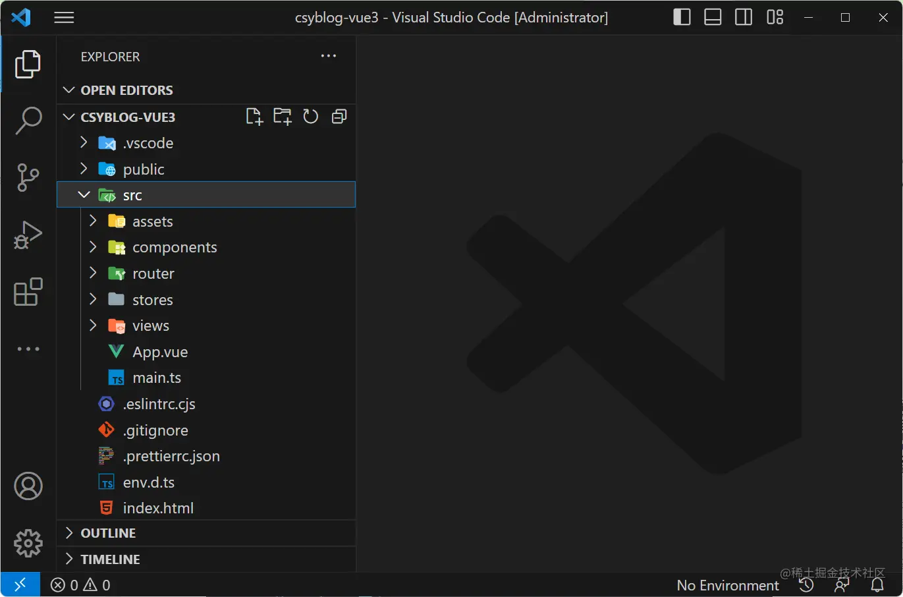
Task: Expand the views folder
Action: (x=93, y=326)
